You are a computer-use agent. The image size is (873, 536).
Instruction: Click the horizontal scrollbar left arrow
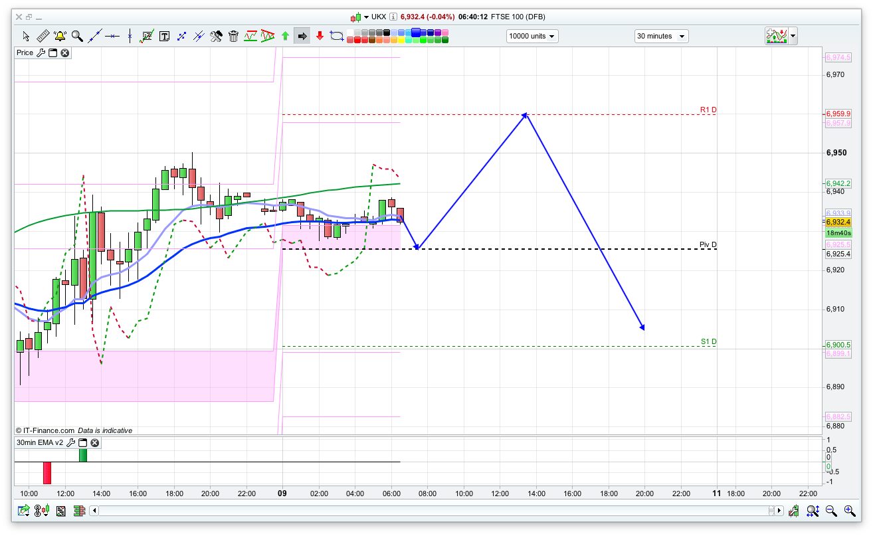[x=94, y=511]
